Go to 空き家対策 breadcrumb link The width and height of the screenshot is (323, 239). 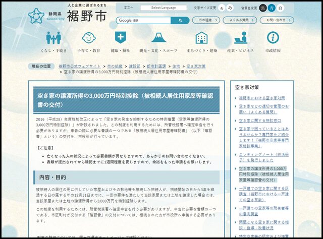[x=196, y=66]
